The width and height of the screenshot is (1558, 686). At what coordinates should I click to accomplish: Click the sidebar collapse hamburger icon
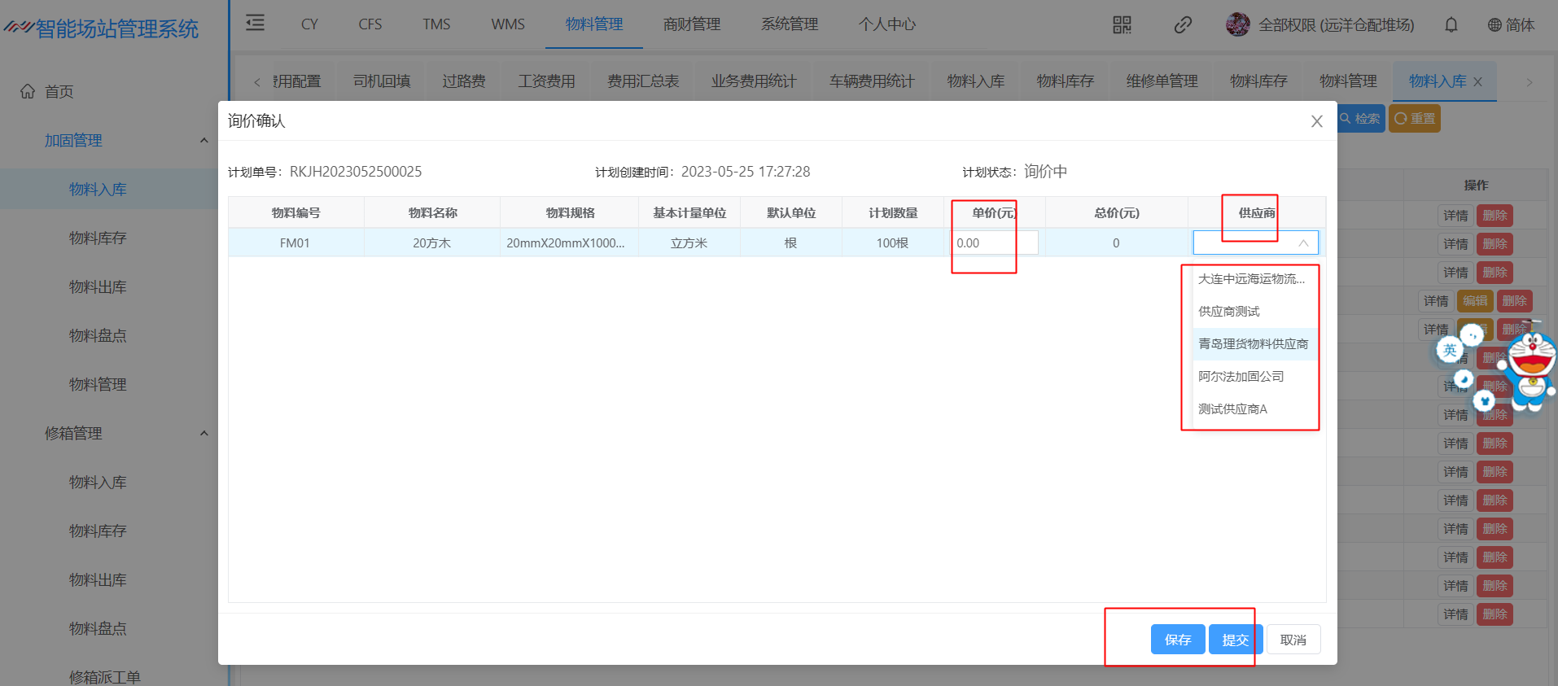coord(256,24)
